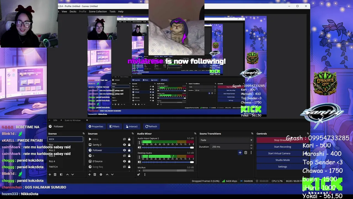
Task: Float the Audio Mixer dock via panel icon
Action: 195,134
